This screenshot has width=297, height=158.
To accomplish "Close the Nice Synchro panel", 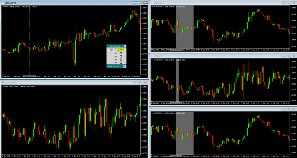I will 125,46.
